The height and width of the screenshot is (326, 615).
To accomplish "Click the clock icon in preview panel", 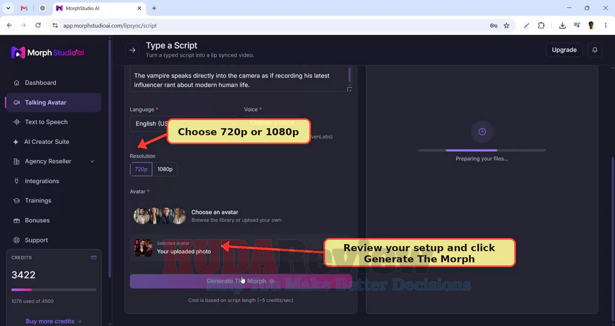I will pos(482,132).
